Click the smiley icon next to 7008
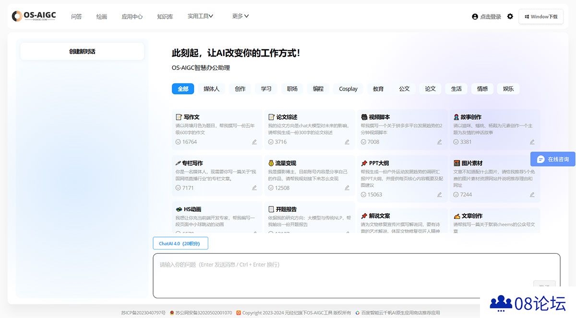The width and height of the screenshot is (576, 318). coord(363,142)
